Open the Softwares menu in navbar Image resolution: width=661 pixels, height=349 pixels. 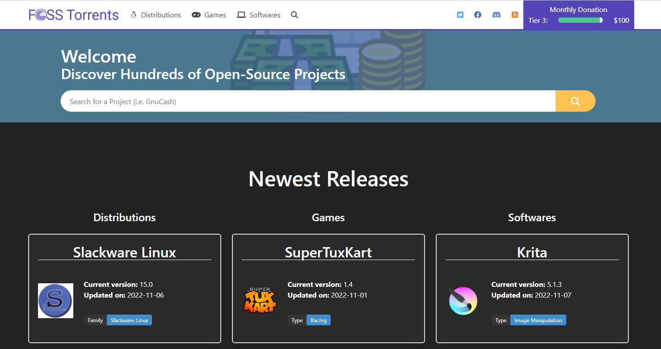pos(259,15)
